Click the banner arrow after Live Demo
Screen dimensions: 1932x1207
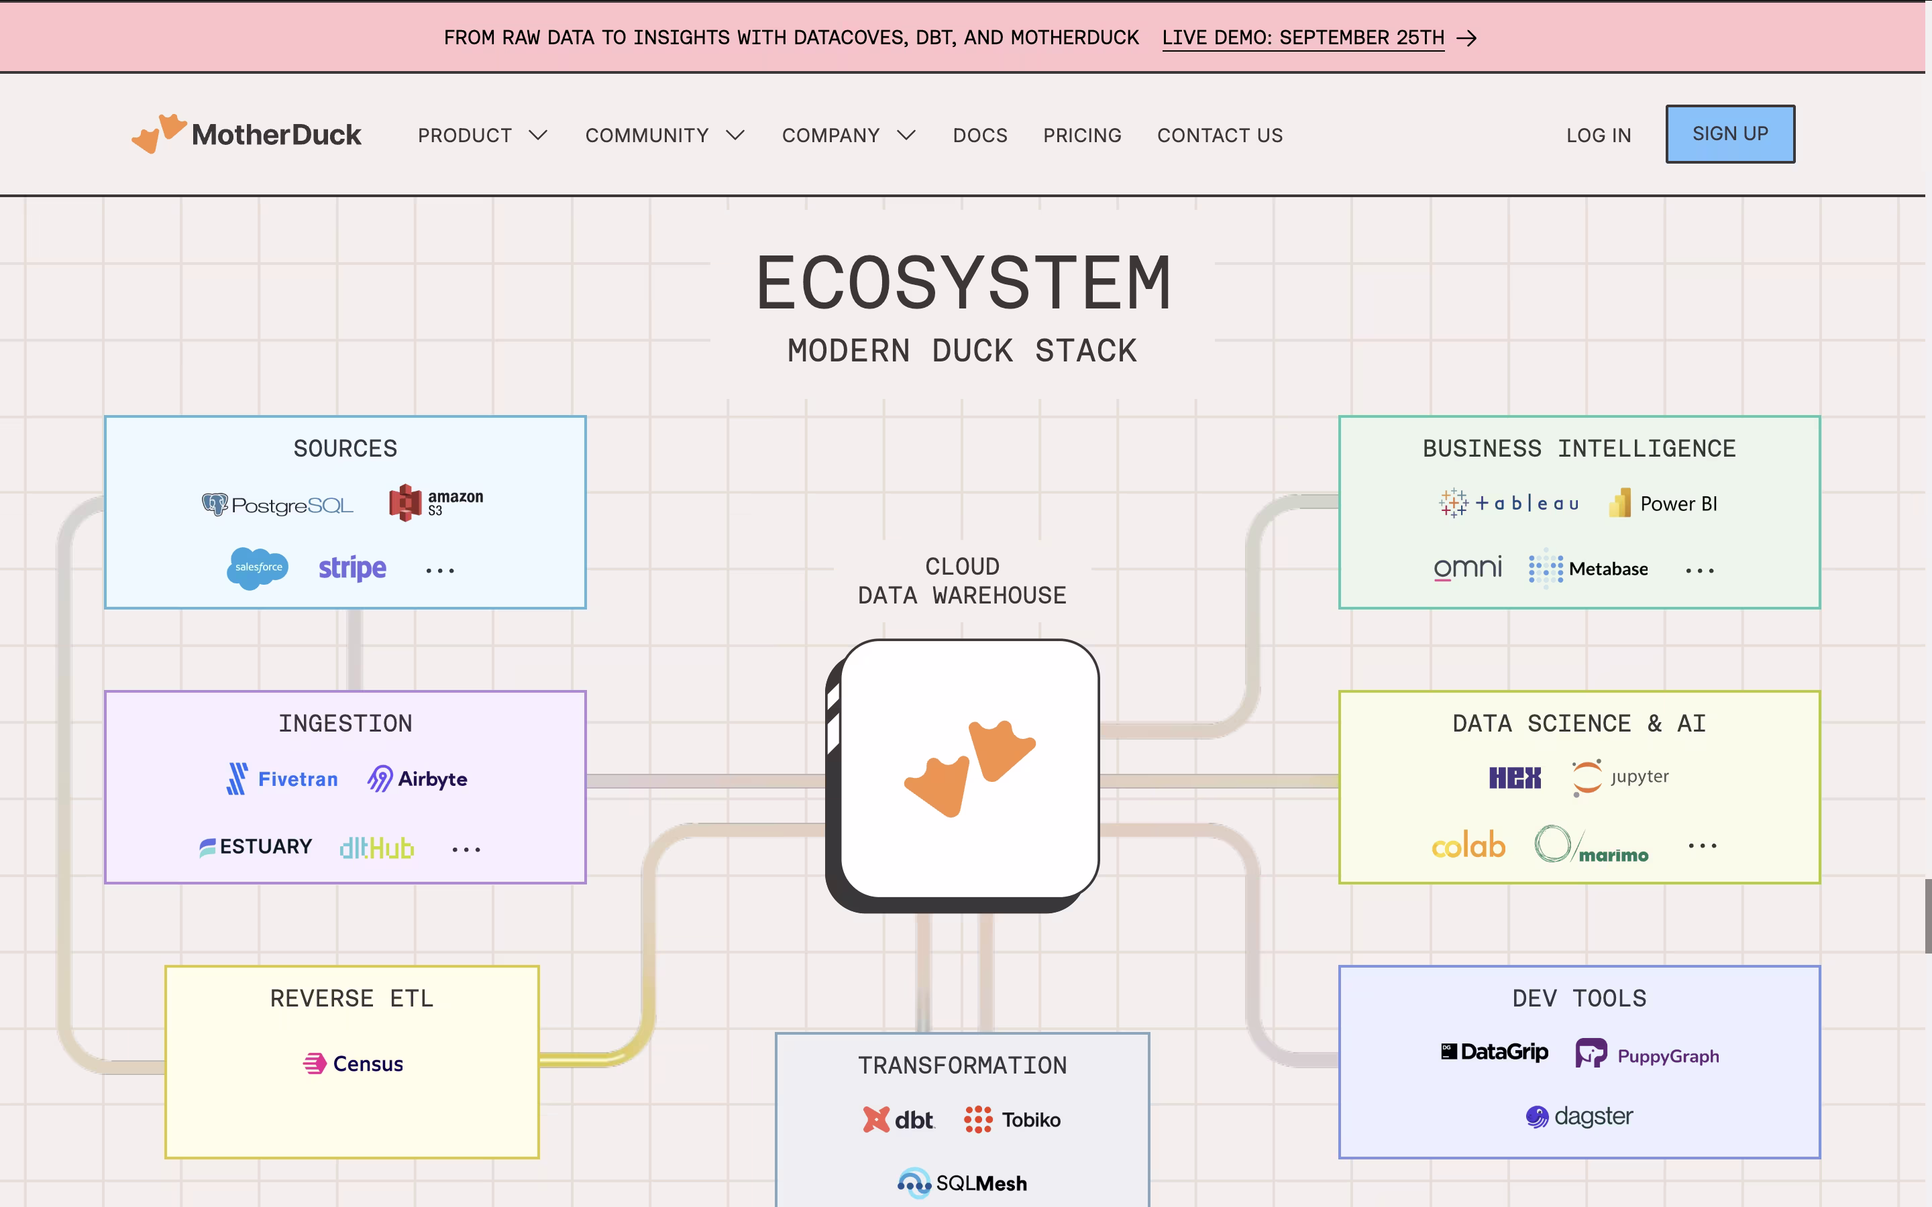coord(1466,38)
